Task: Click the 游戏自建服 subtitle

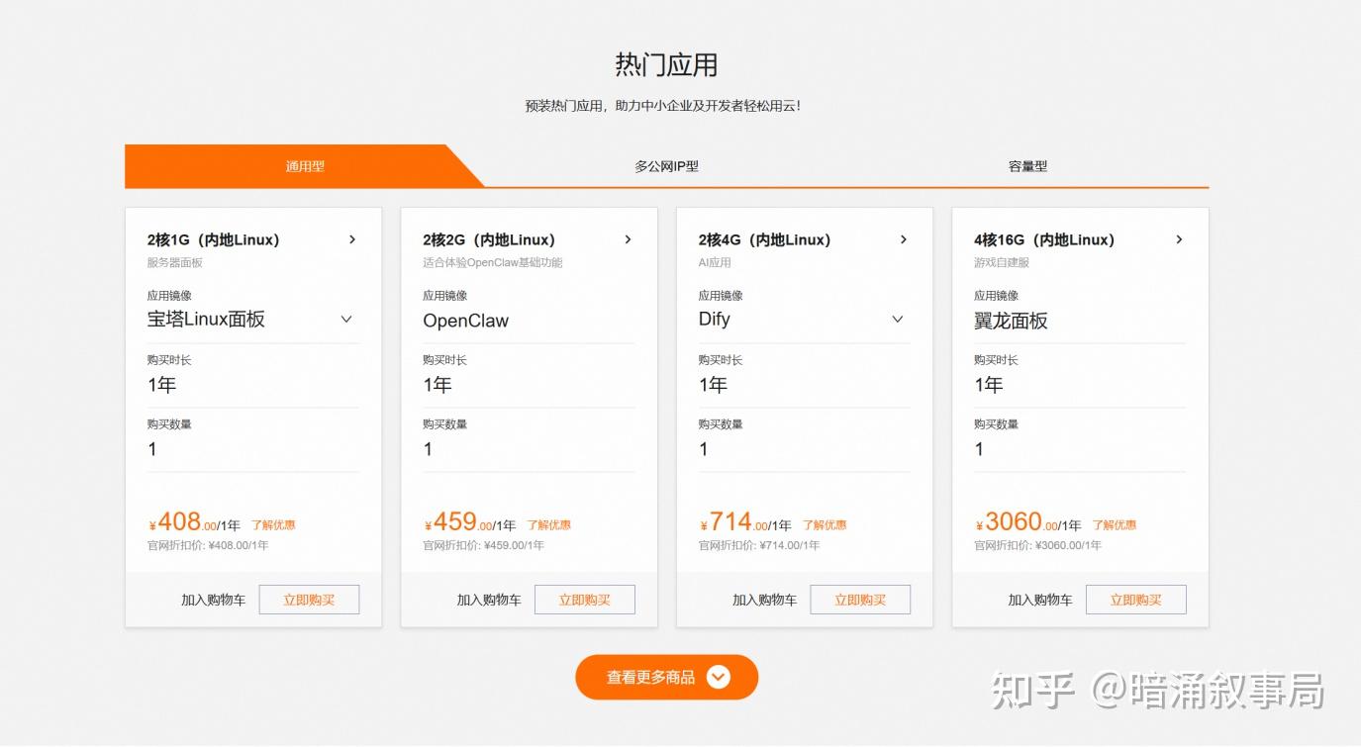Action: point(1002,263)
